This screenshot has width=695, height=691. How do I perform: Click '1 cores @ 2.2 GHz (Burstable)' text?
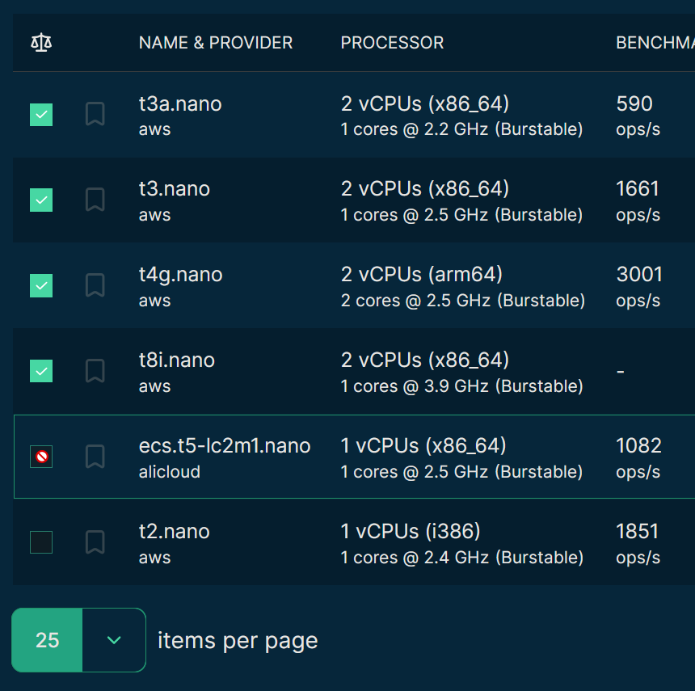point(462,129)
